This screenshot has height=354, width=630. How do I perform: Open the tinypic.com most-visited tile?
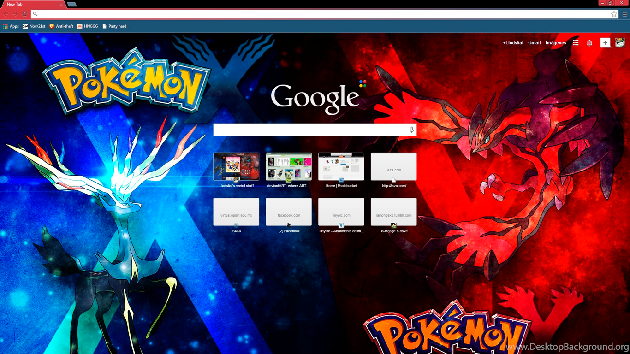click(341, 212)
